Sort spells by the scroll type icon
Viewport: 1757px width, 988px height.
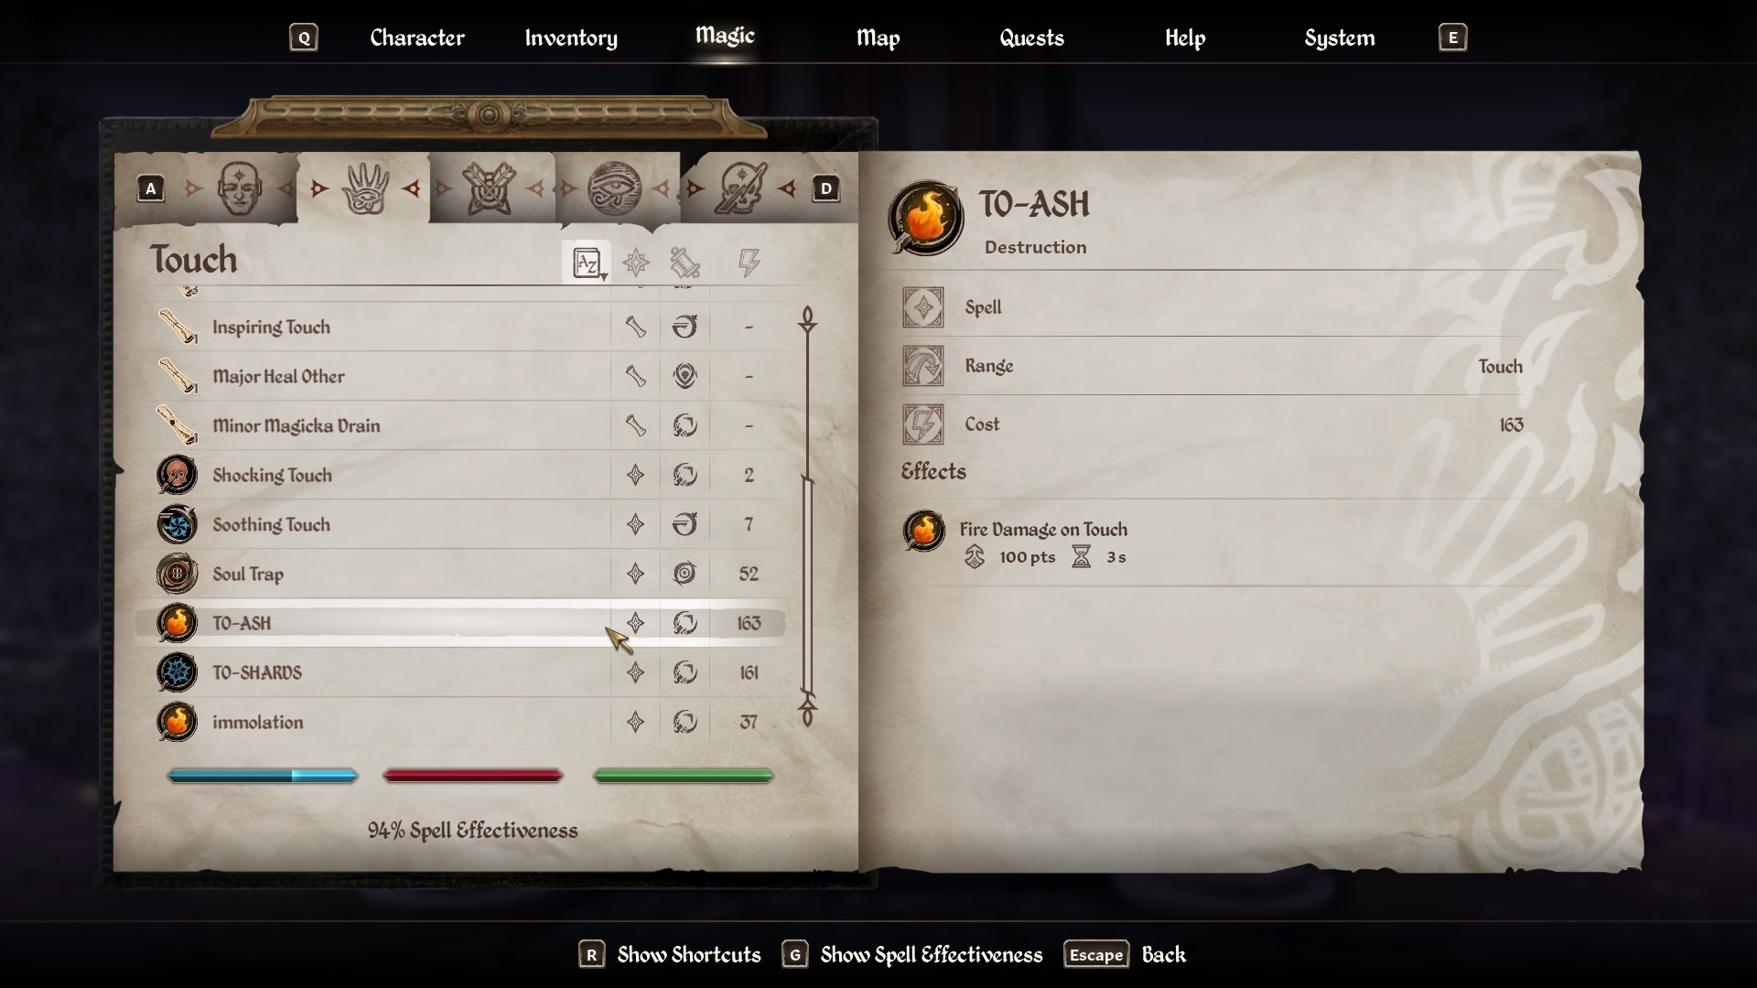pyautogui.click(x=684, y=263)
